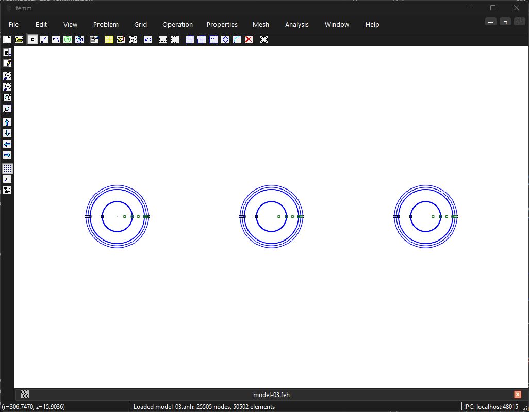Open the Operation menu
The width and height of the screenshot is (529, 412).
point(177,24)
